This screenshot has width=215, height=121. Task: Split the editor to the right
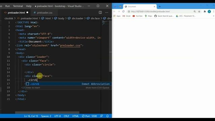point(100,12)
